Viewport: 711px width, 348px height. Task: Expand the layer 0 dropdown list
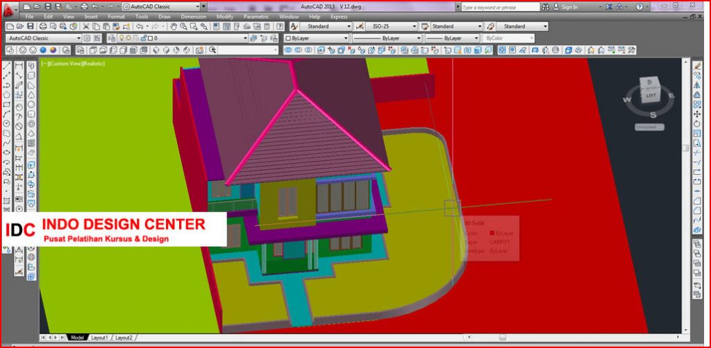coord(245,38)
